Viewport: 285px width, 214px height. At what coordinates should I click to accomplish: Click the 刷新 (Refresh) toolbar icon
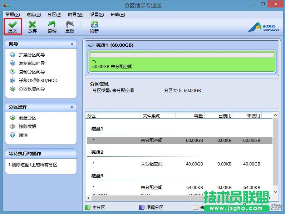click(94, 25)
